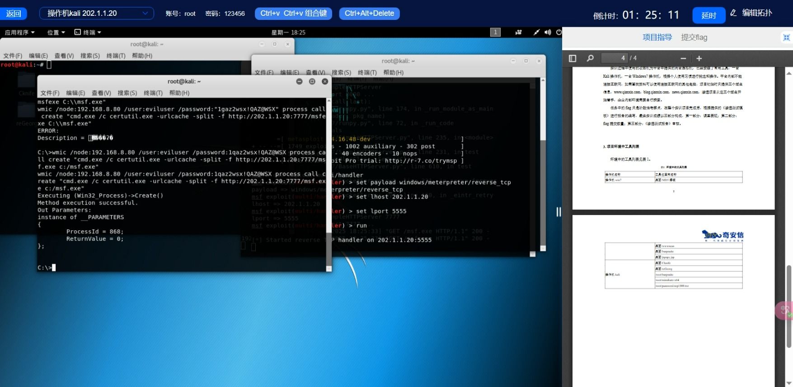Click the 'ReturnValue = 0;' output text

coord(95,239)
